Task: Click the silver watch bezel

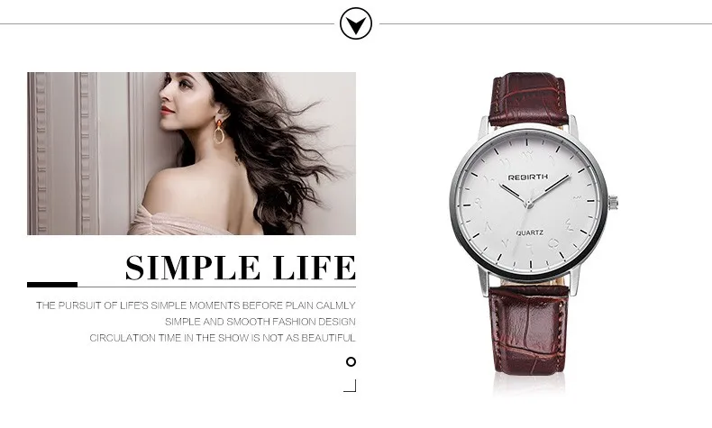Action: pos(528,203)
